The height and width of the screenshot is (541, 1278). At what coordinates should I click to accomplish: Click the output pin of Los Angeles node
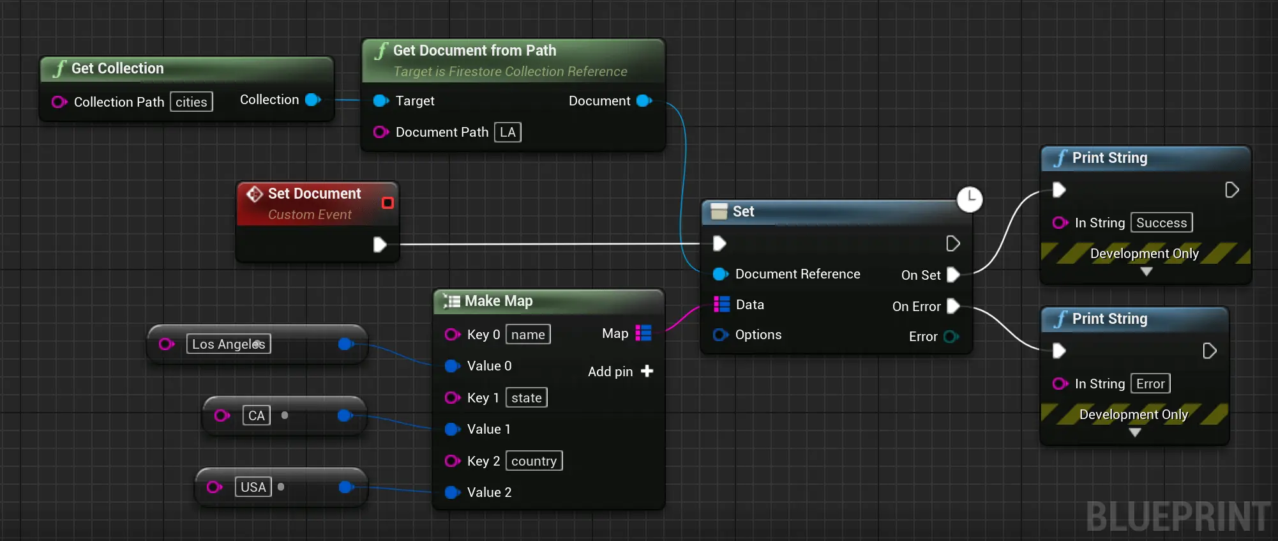tap(346, 344)
